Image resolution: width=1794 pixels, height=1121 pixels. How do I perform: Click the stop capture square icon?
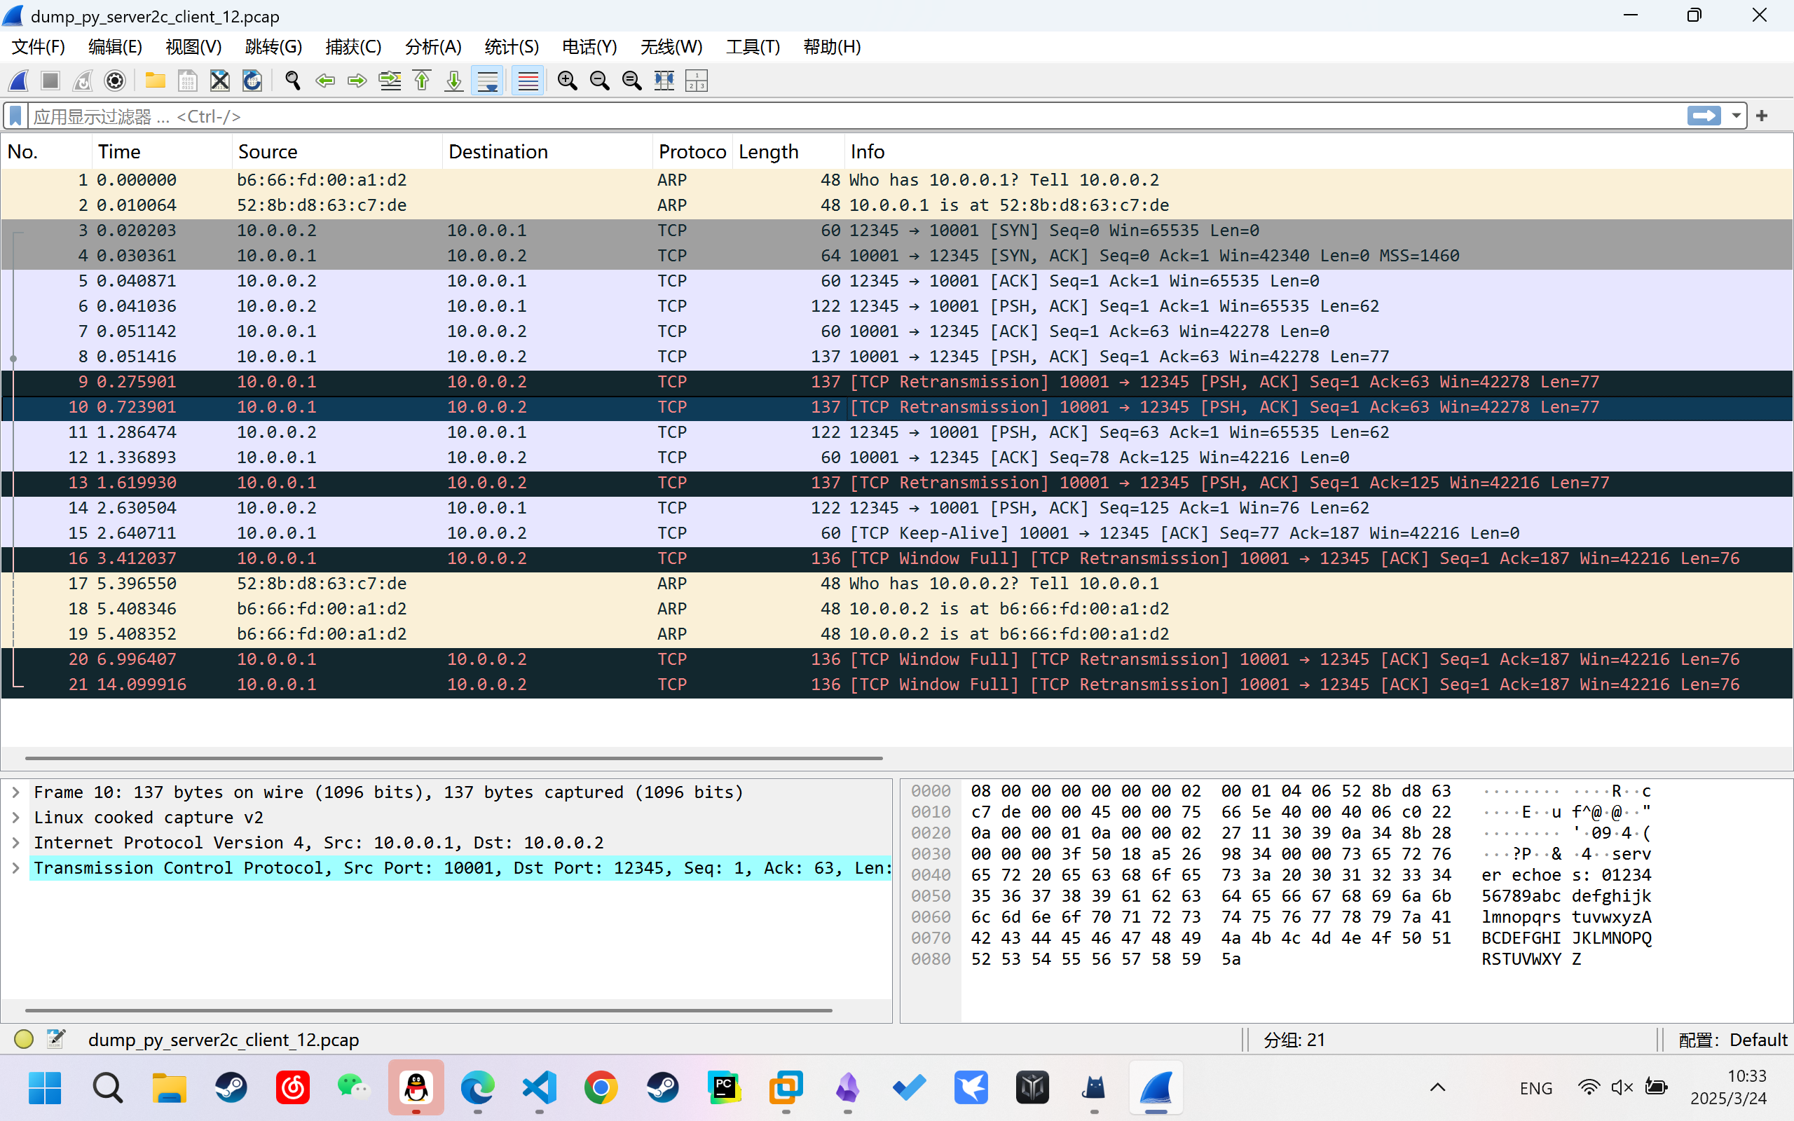coord(50,81)
